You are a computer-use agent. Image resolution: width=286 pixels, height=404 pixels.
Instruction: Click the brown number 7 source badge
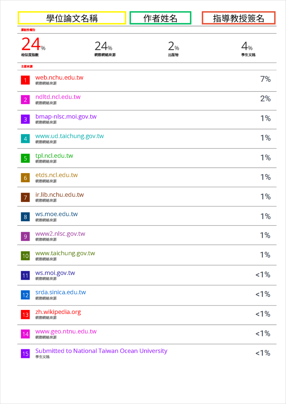point(25,198)
